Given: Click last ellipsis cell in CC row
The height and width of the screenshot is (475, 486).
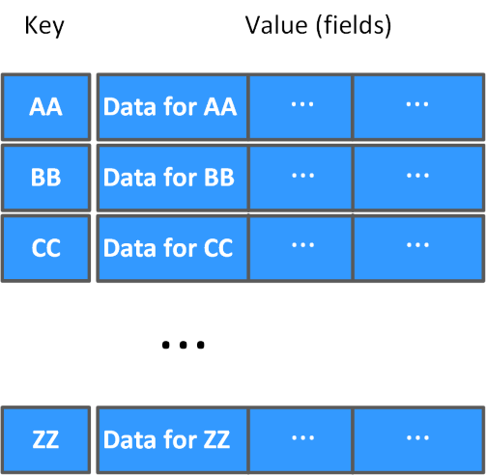Looking at the screenshot, I should click(418, 248).
